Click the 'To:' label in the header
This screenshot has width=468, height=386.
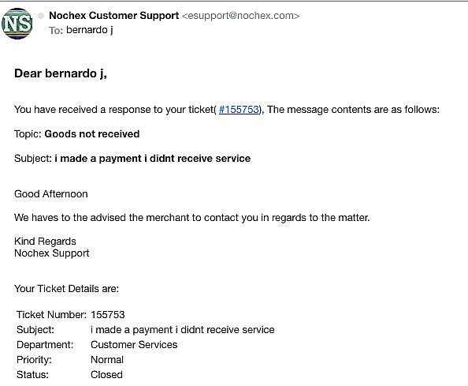[x=56, y=30]
